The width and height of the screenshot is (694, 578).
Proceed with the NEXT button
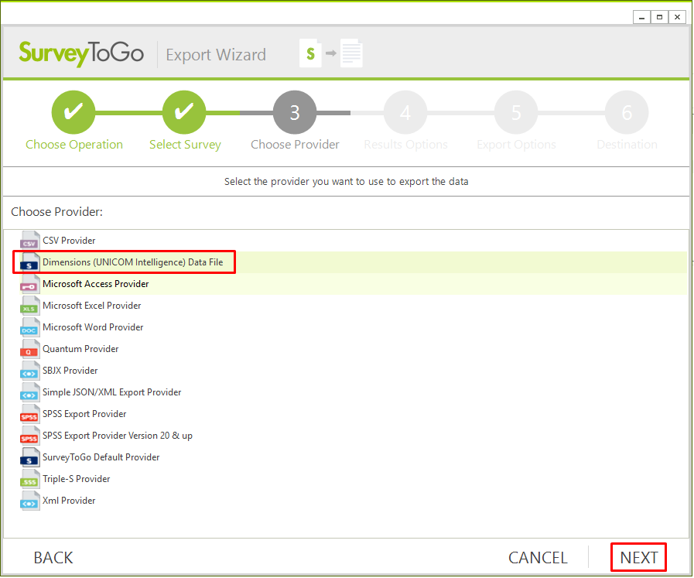(638, 558)
